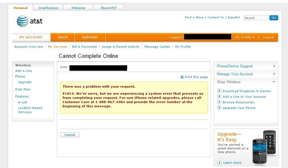This screenshot has width=288, height=168.
Task: Open Usage & Recent Activity
Action: click(121, 47)
